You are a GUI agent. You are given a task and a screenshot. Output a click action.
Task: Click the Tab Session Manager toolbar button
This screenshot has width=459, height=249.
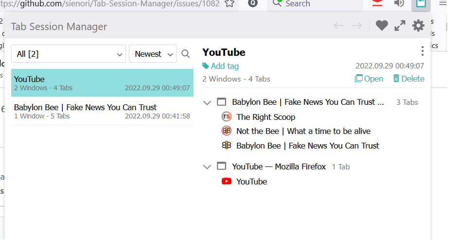pos(421,4)
